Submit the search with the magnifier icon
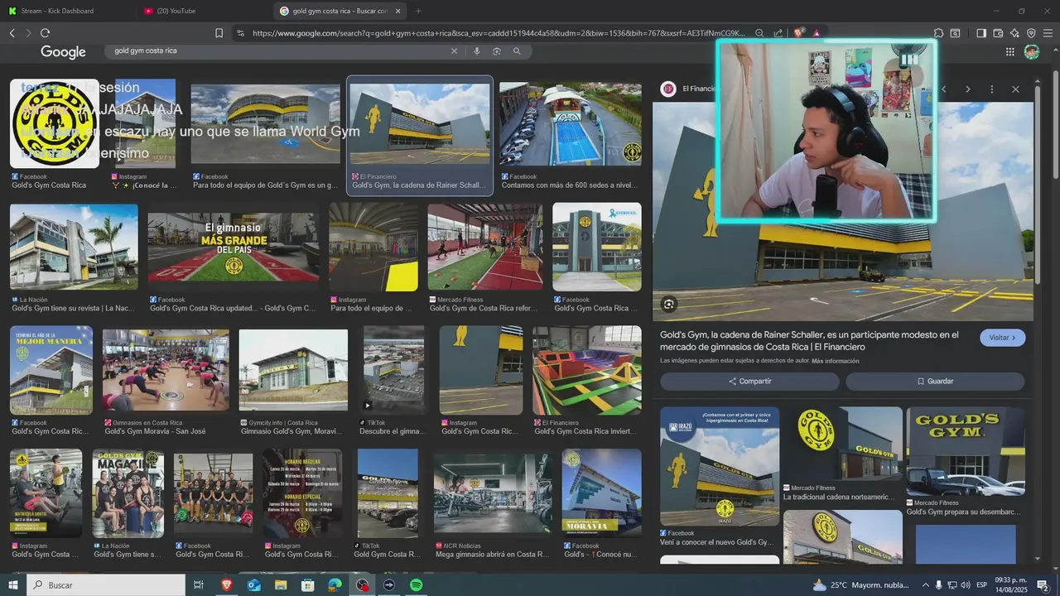This screenshot has height=596, width=1060. (517, 51)
